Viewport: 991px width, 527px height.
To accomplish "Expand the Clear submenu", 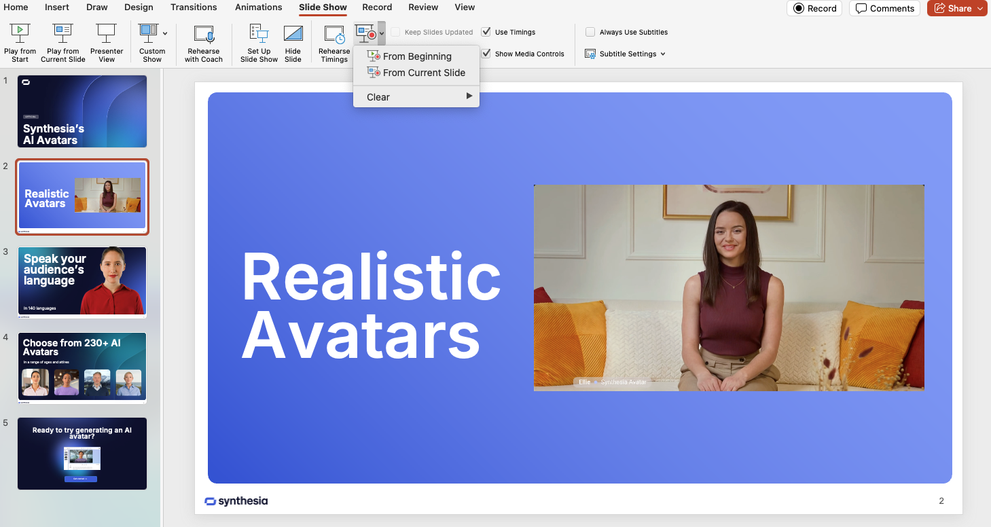I will pos(416,97).
